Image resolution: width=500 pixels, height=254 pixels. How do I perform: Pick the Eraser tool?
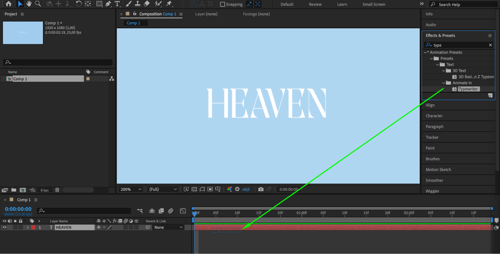(x=147, y=4)
